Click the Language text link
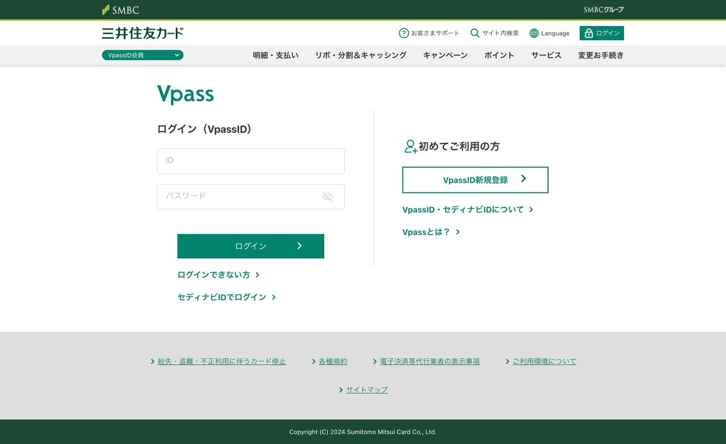This screenshot has height=444, width=726. coord(555,33)
